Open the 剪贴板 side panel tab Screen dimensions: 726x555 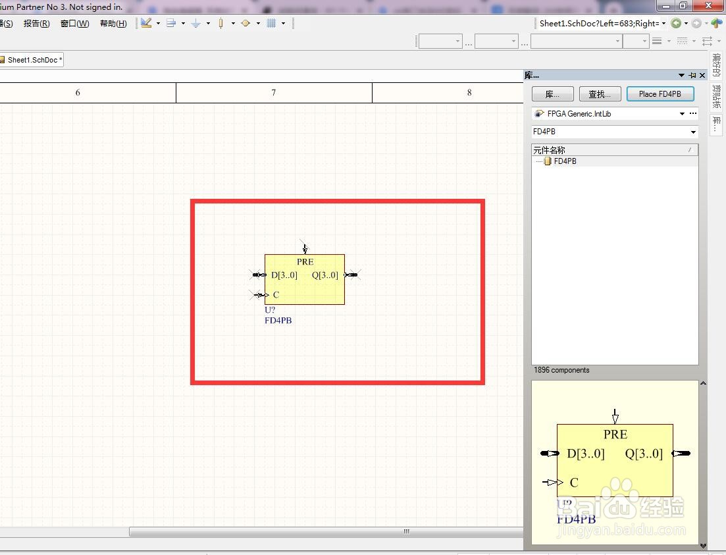pyautogui.click(x=716, y=96)
